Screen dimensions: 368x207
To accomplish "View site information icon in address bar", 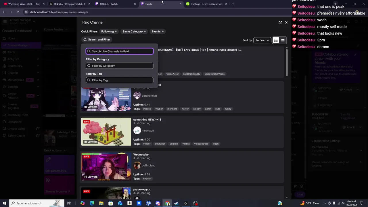I will tap(26, 12).
